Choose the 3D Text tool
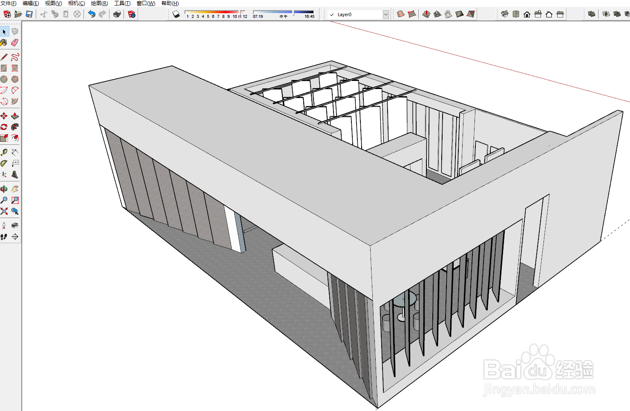Image resolution: width=630 pixels, height=411 pixels. point(15,174)
